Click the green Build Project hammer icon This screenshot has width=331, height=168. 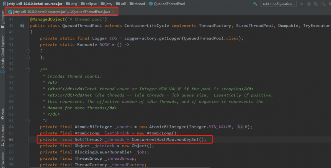pos(255,4)
